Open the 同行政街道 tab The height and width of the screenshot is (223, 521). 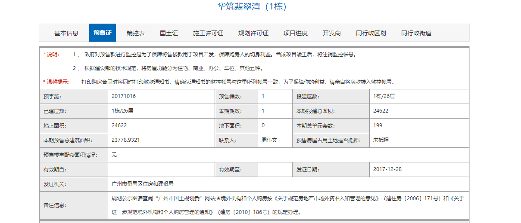[x=416, y=33]
